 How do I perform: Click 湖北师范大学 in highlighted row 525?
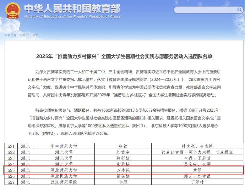click(64, 170)
